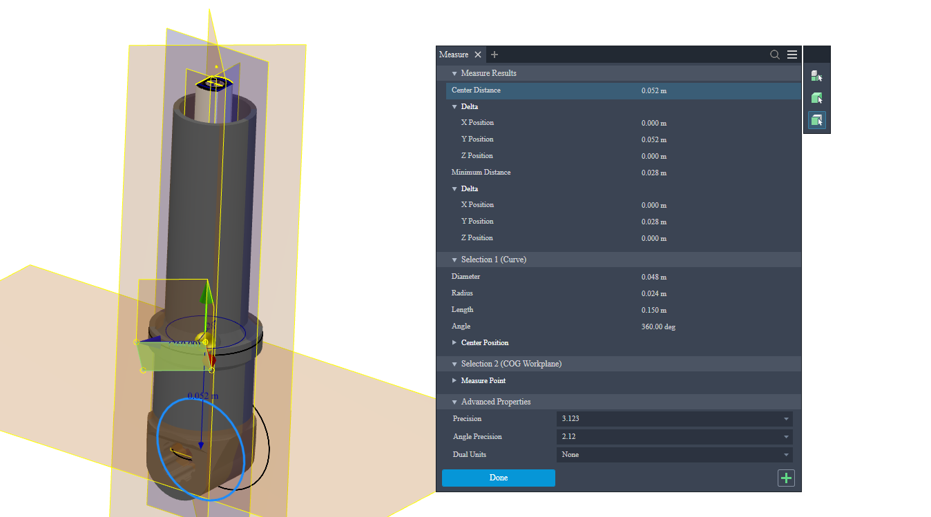Collapse the Selection 1 (Curve) section
Image resolution: width=931 pixels, height=517 pixels.
(x=454, y=260)
